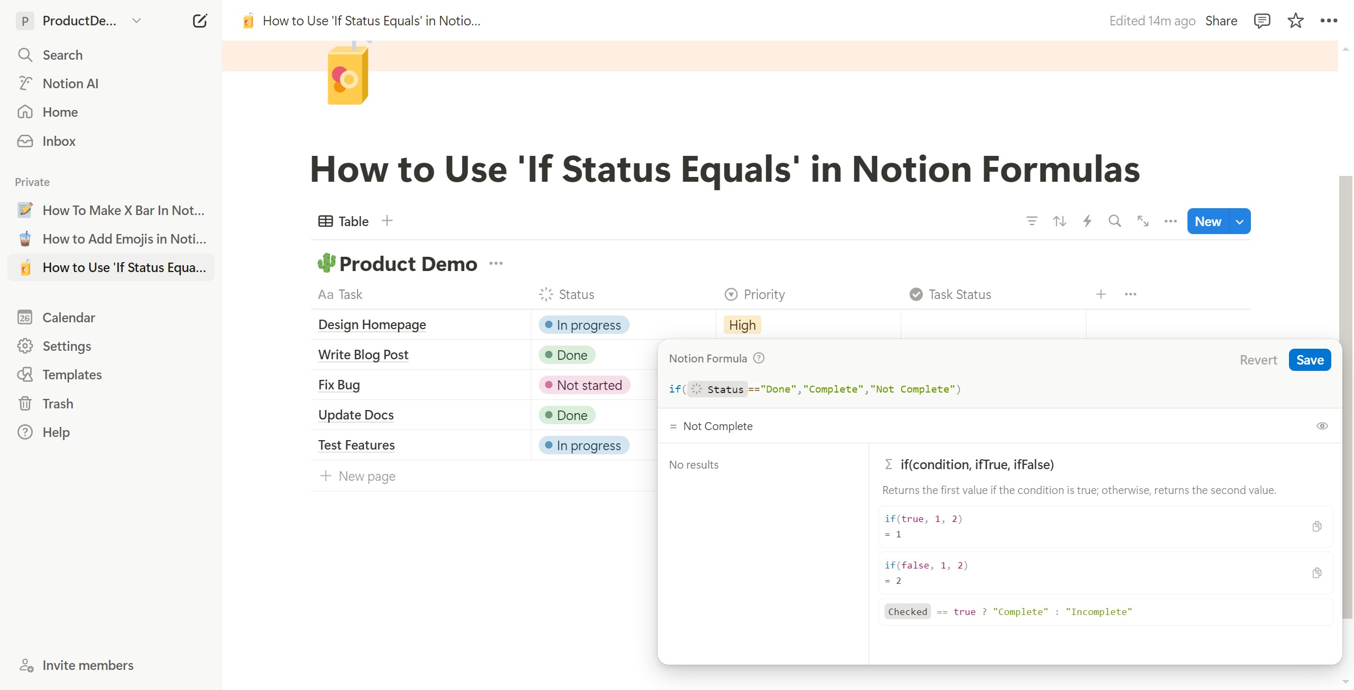The width and height of the screenshot is (1354, 690).
Task: Star this page as favorite
Action: coord(1295,21)
